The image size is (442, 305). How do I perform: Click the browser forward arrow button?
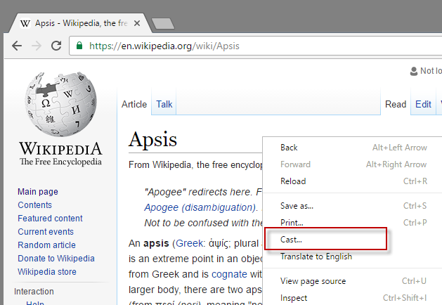37,46
